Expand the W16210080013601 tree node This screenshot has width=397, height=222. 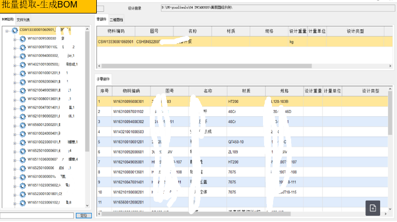tap(15, 100)
